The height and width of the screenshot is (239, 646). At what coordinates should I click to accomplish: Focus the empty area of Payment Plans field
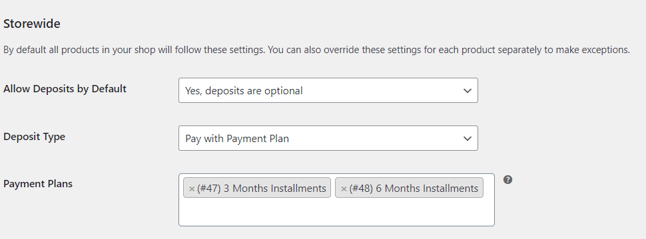[x=336, y=212]
